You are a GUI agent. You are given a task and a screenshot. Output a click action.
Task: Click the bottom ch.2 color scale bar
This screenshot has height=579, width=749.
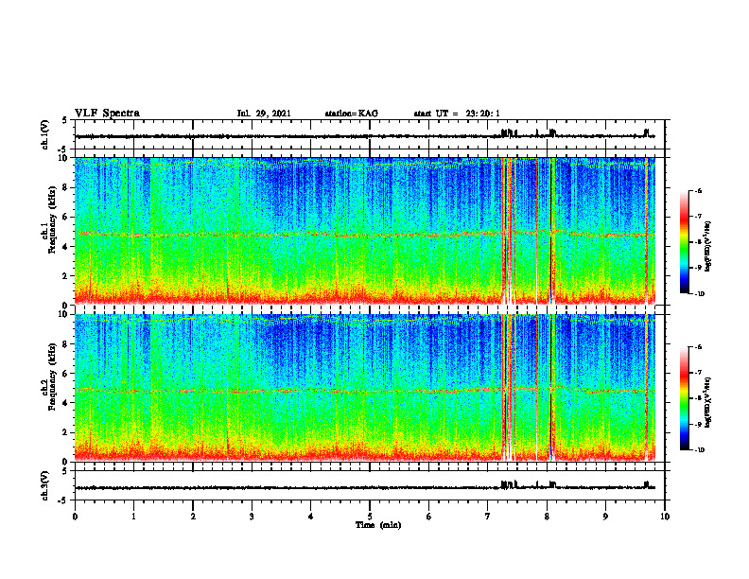click(684, 398)
